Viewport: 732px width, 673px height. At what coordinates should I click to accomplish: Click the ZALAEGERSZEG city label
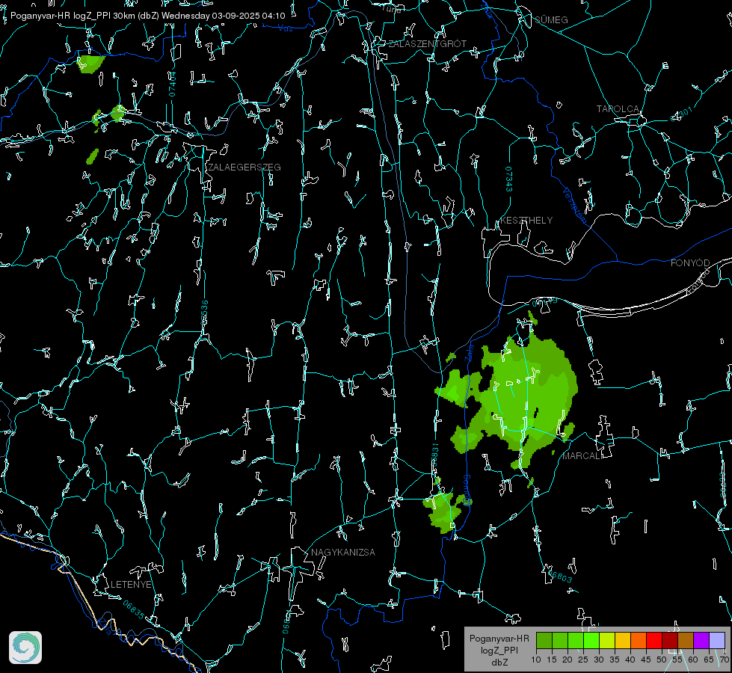tap(244, 168)
